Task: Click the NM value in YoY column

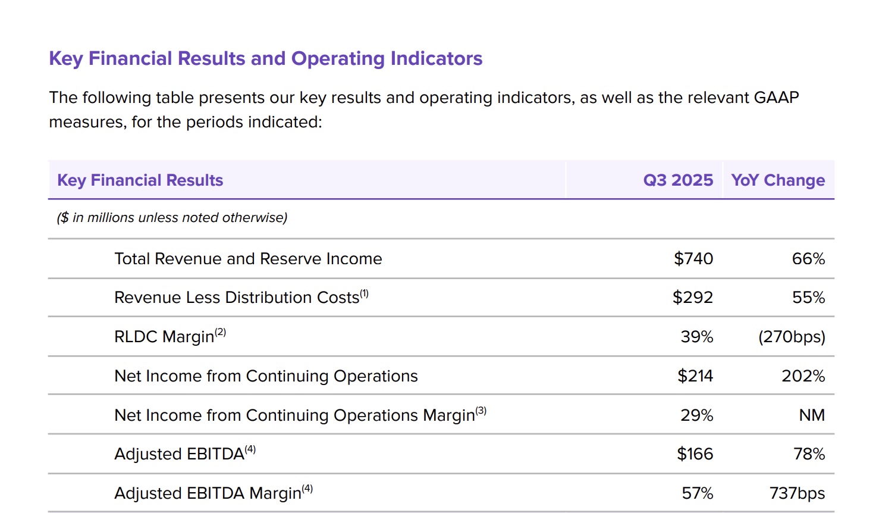Action: pyautogui.click(x=812, y=415)
